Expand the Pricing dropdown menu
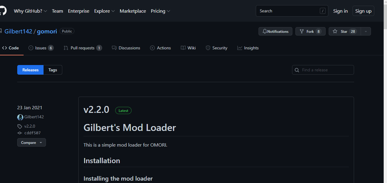The image size is (387, 183). (x=160, y=11)
